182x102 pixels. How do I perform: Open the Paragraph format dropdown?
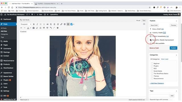point(26,24)
